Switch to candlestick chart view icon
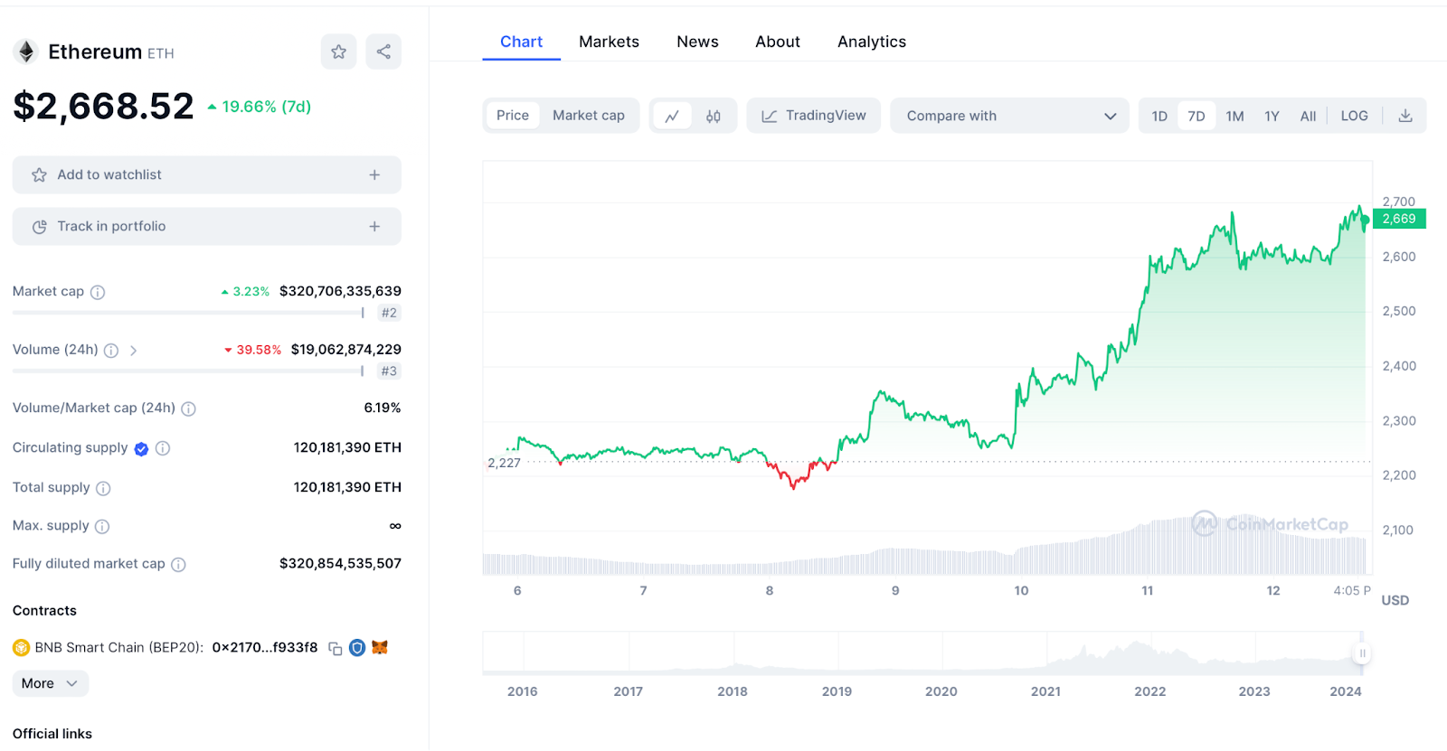This screenshot has height=751, width=1447. pyautogui.click(x=714, y=116)
